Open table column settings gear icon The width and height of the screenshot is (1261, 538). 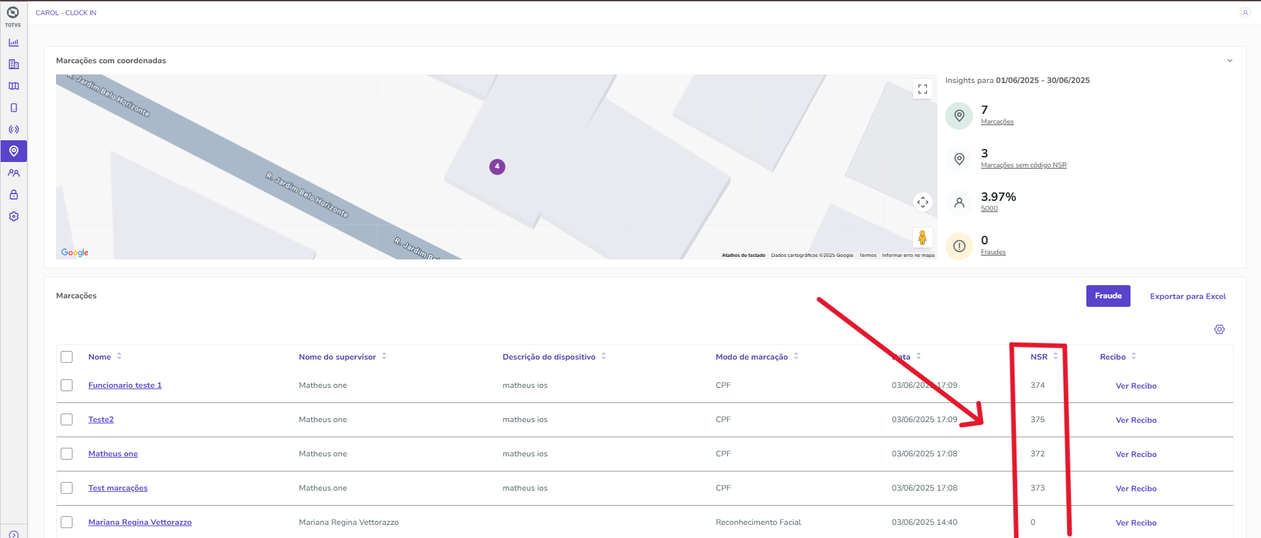point(1219,329)
